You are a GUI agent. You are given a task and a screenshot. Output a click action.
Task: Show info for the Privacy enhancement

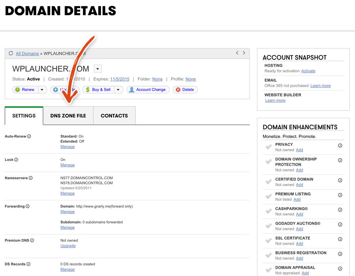tap(340, 145)
